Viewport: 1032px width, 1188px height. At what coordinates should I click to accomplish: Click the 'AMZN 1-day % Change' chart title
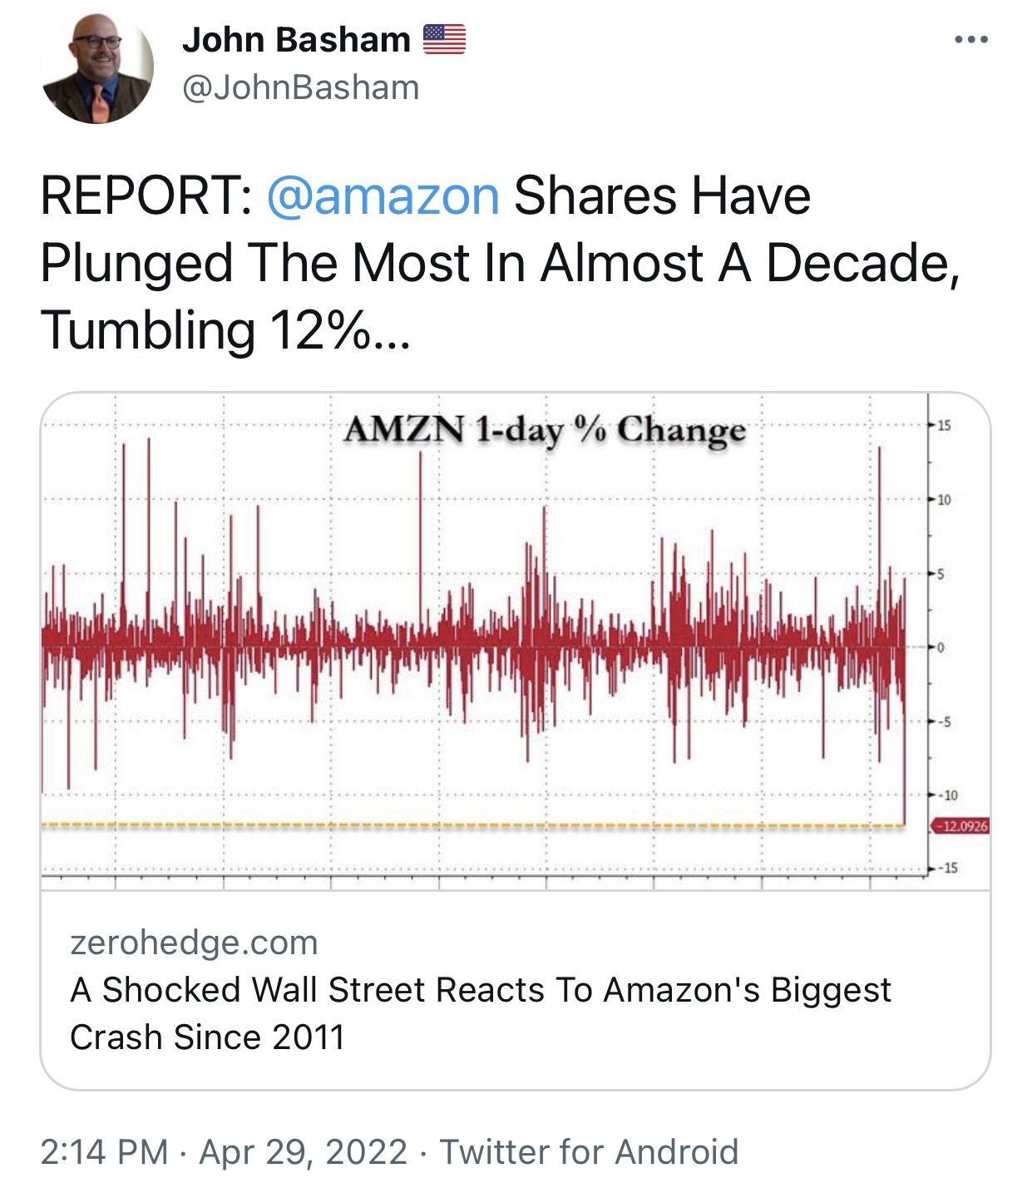(x=546, y=430)
